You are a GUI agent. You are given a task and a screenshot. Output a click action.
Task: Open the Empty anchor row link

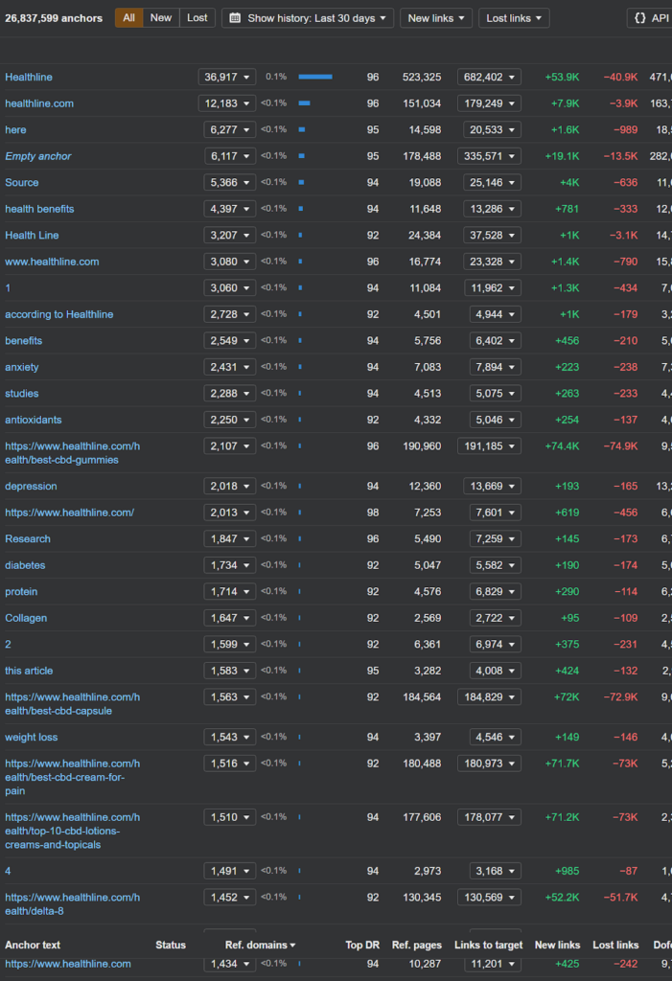click(x=38, y=156)
